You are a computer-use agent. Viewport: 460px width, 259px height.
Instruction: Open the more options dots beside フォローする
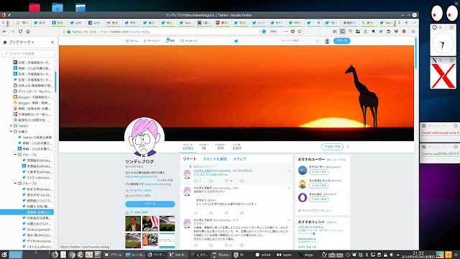click(x=348, y=147)
